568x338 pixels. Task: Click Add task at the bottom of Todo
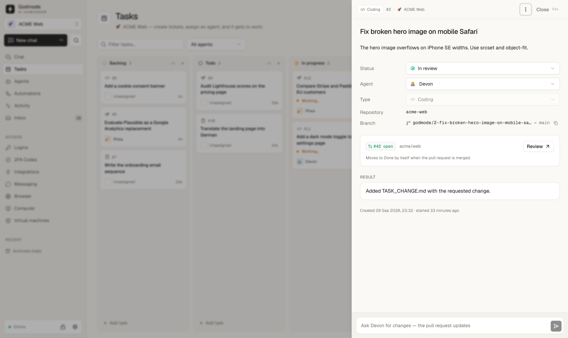tap(212, 323)
